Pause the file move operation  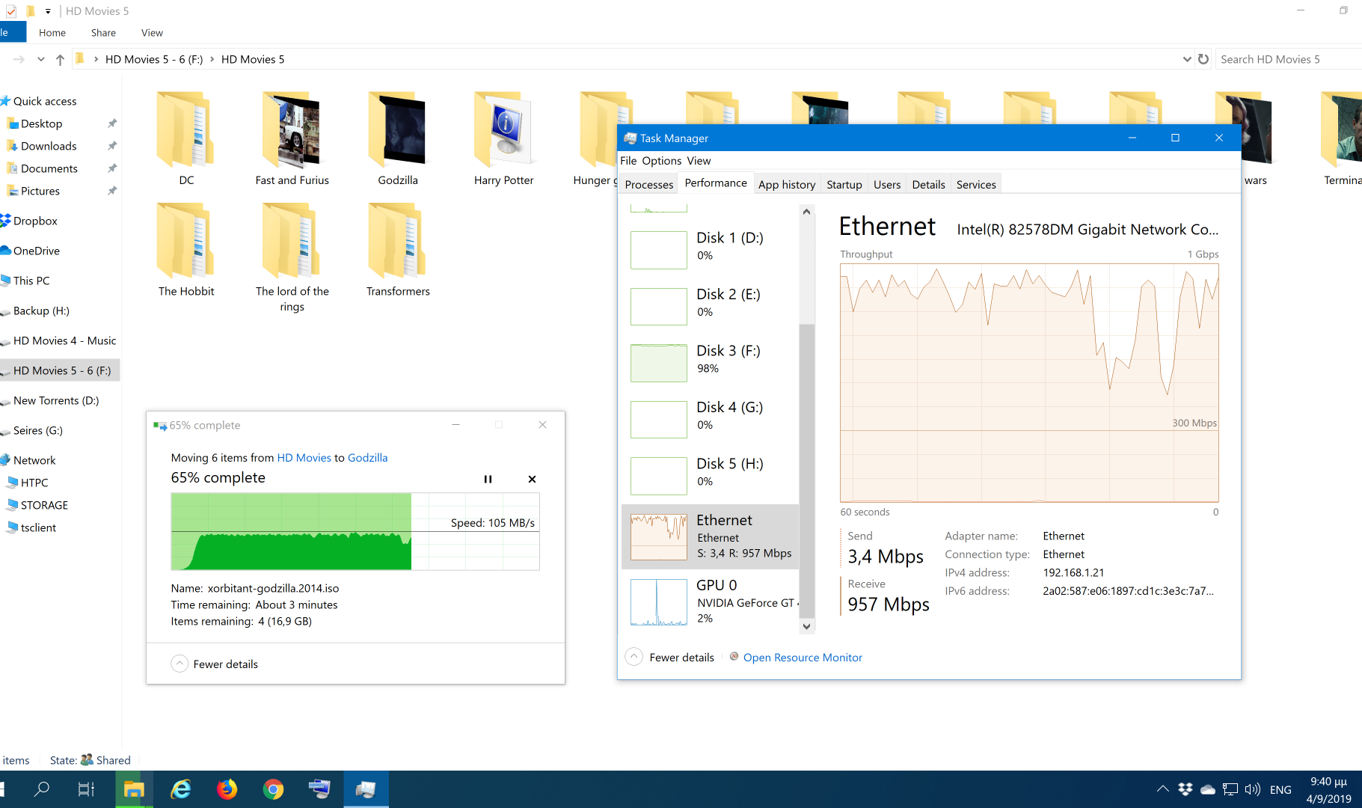(488, 479)
